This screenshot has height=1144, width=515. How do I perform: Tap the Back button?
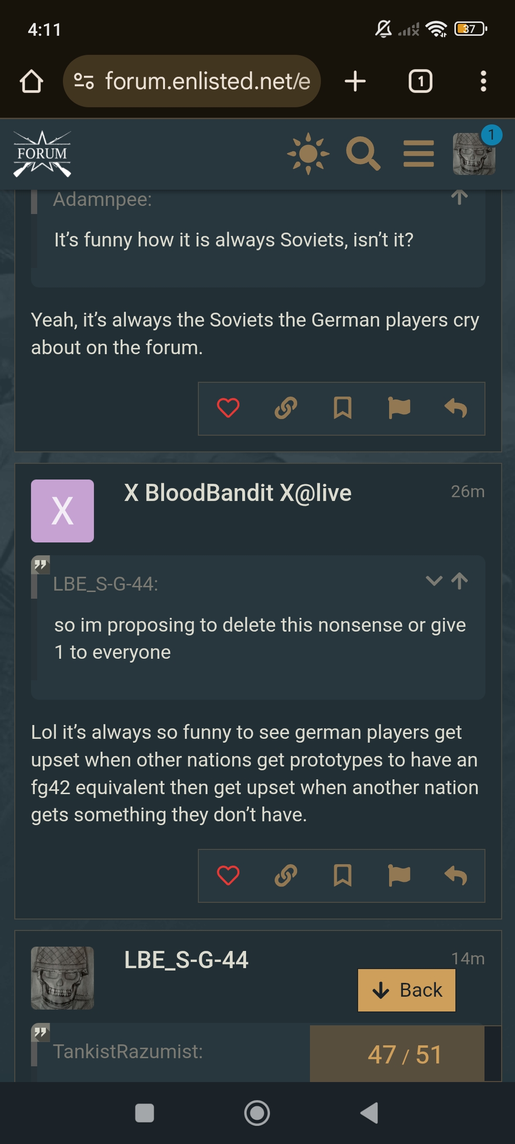point(407,990)
